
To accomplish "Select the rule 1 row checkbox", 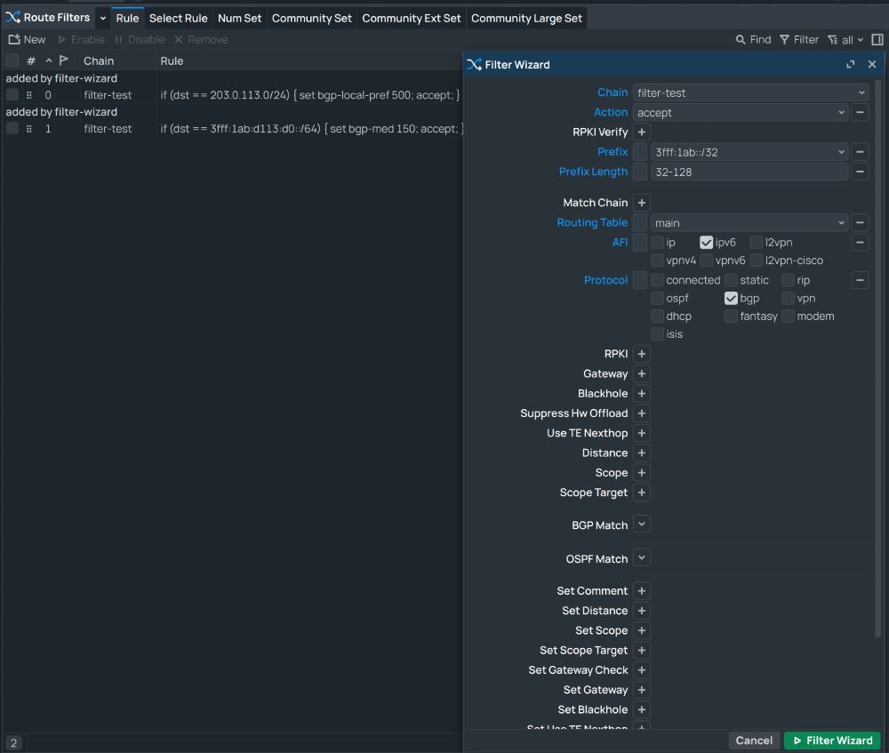I will (12, 129).
